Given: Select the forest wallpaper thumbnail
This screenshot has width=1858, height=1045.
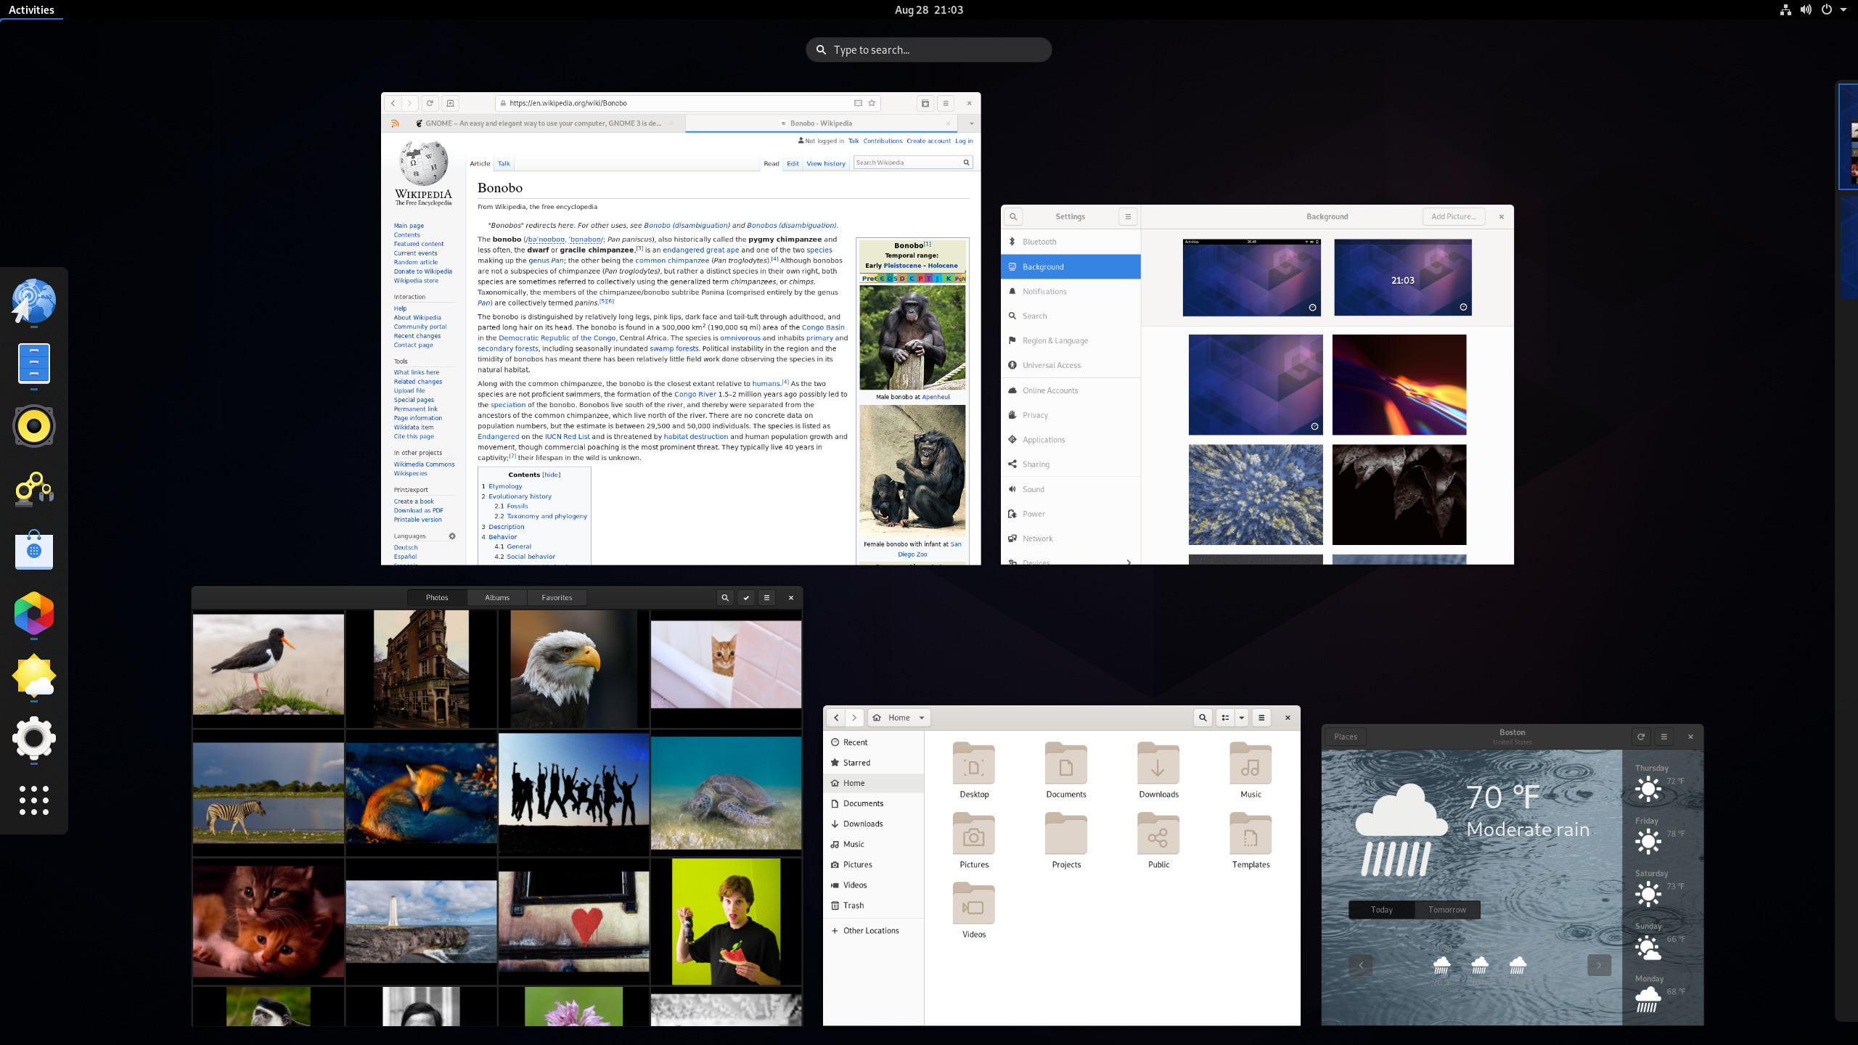Looking at the screenshot, I should 1255,494.
